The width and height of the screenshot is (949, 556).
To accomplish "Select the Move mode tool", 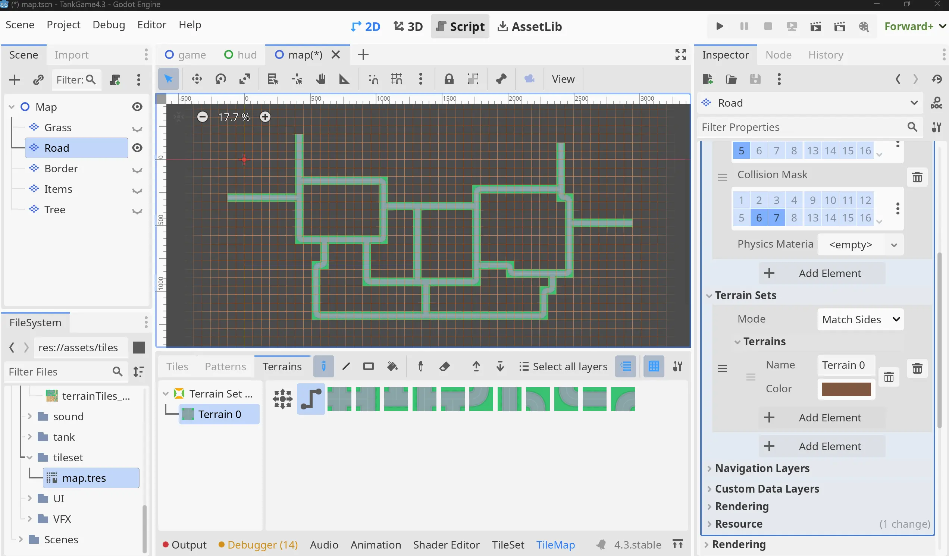I will coord(197,79).
